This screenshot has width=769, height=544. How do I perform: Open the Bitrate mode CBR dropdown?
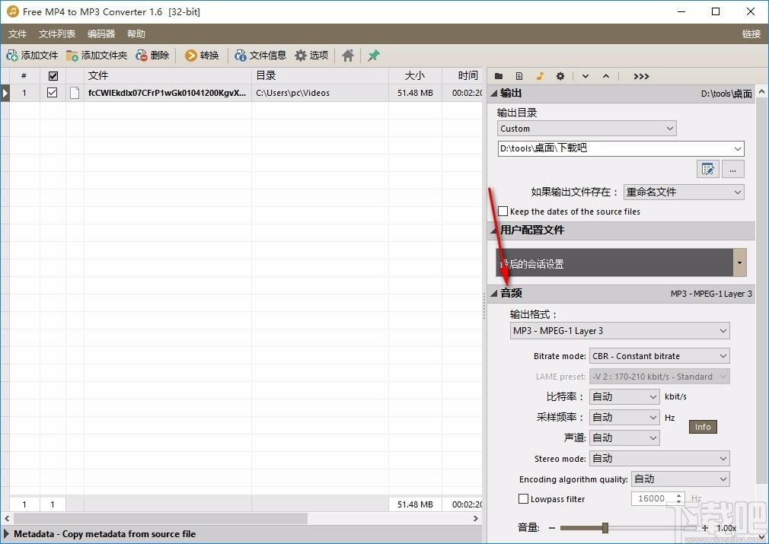[x=659, y=356]
